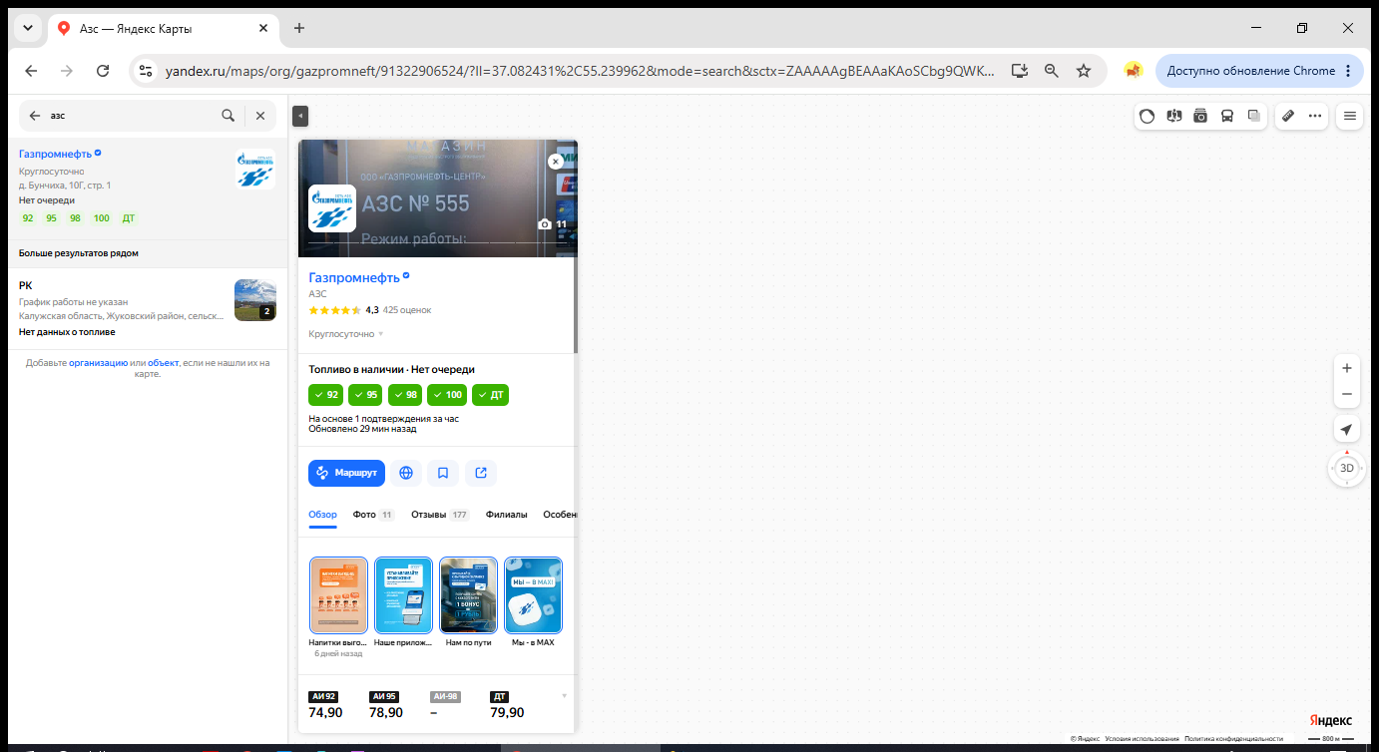Switch to the Фото tab
Image resolution: width=1379 pixels, height=752 pixels.
[374, 515]
